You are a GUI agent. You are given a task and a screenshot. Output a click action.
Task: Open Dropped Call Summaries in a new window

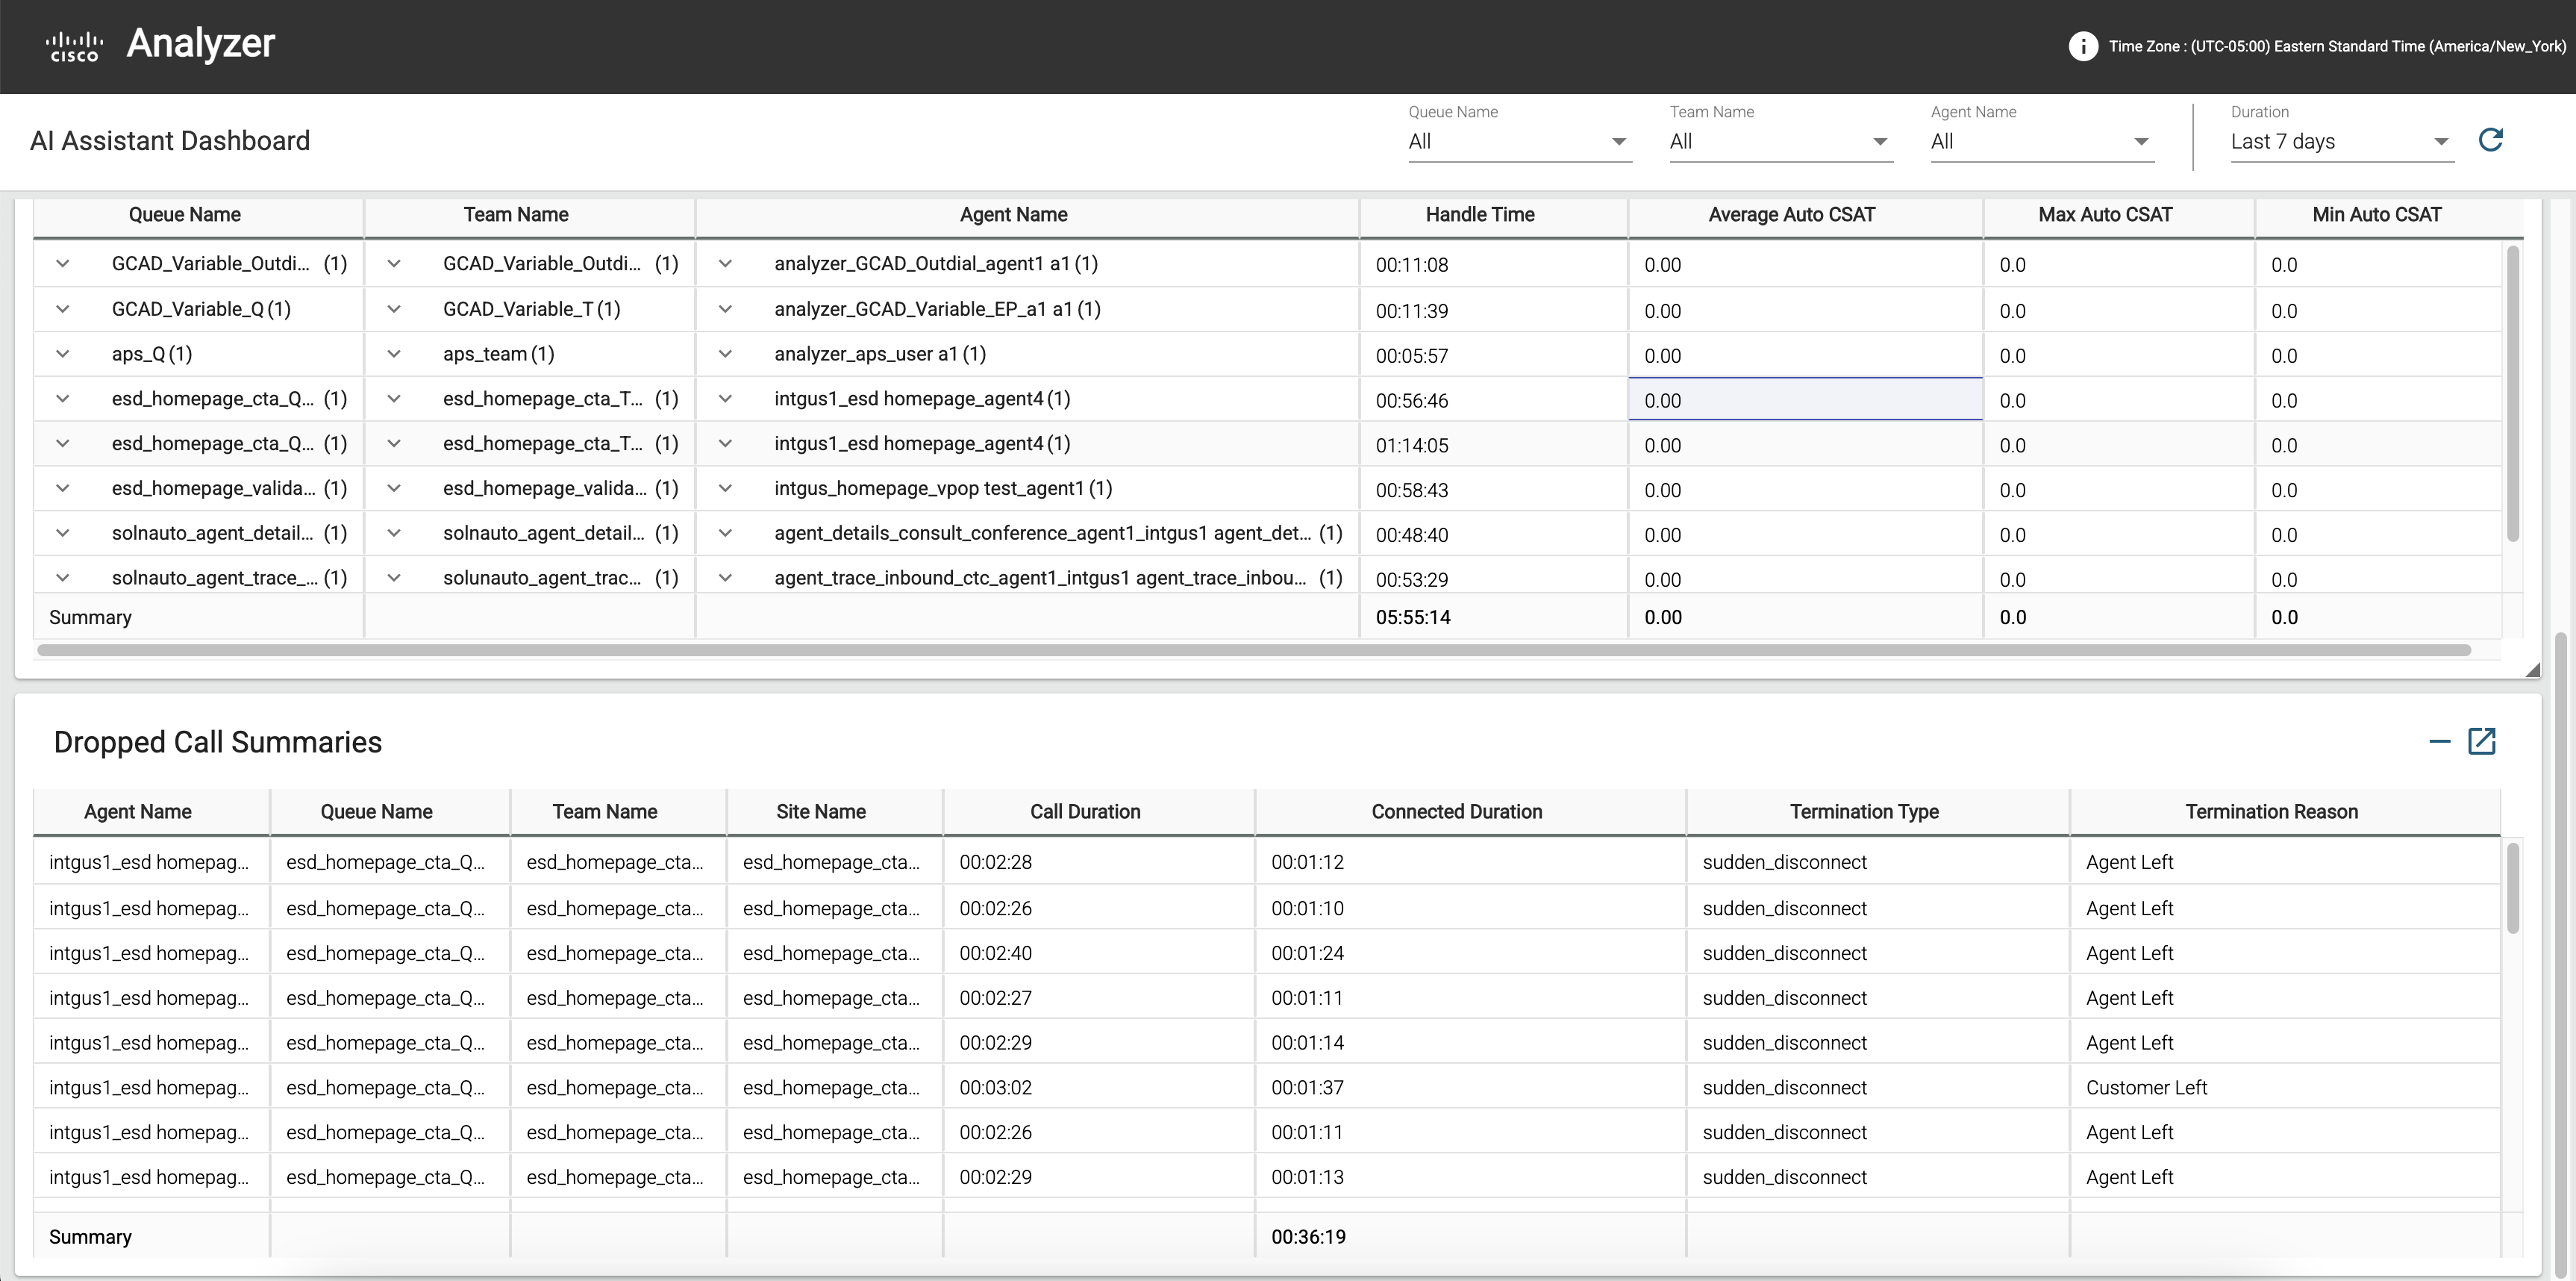click(2484, 742)
